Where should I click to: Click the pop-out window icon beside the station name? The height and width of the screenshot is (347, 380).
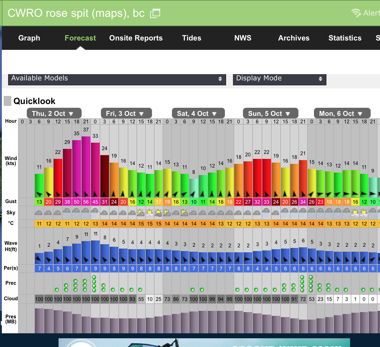[154, 13]
